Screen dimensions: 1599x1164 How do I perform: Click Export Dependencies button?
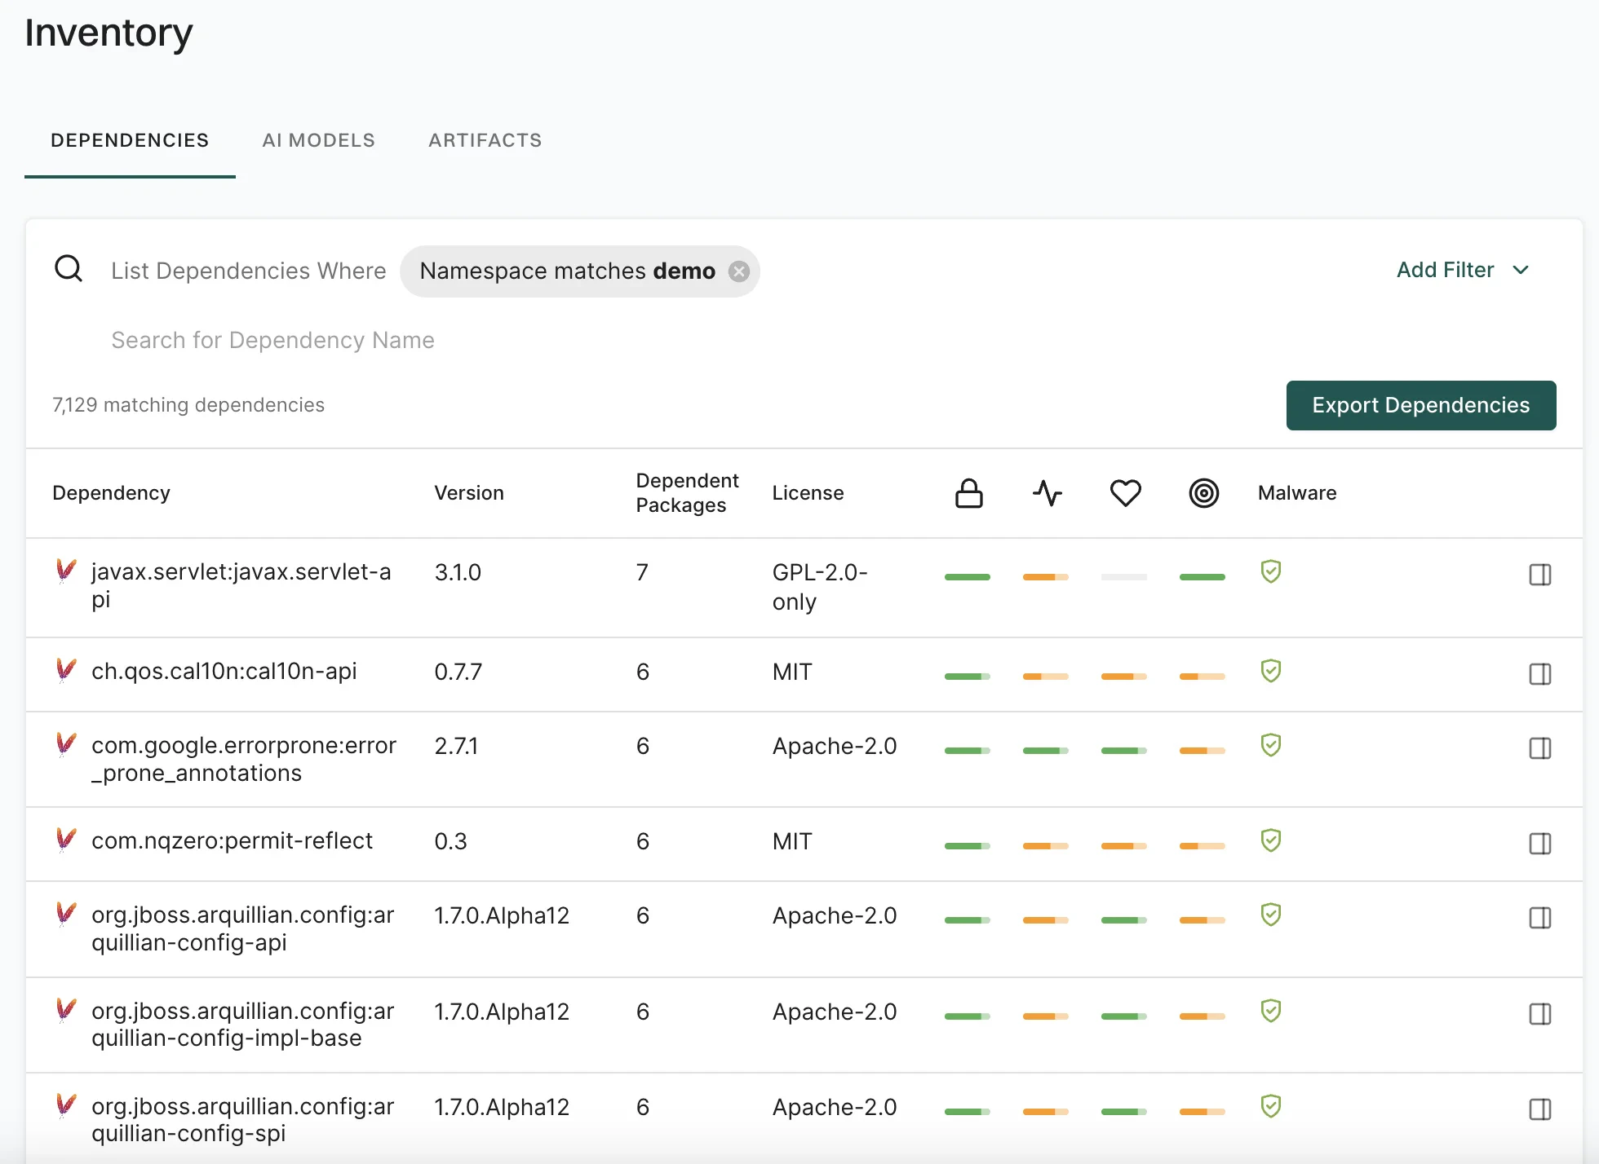(1420, 405)
